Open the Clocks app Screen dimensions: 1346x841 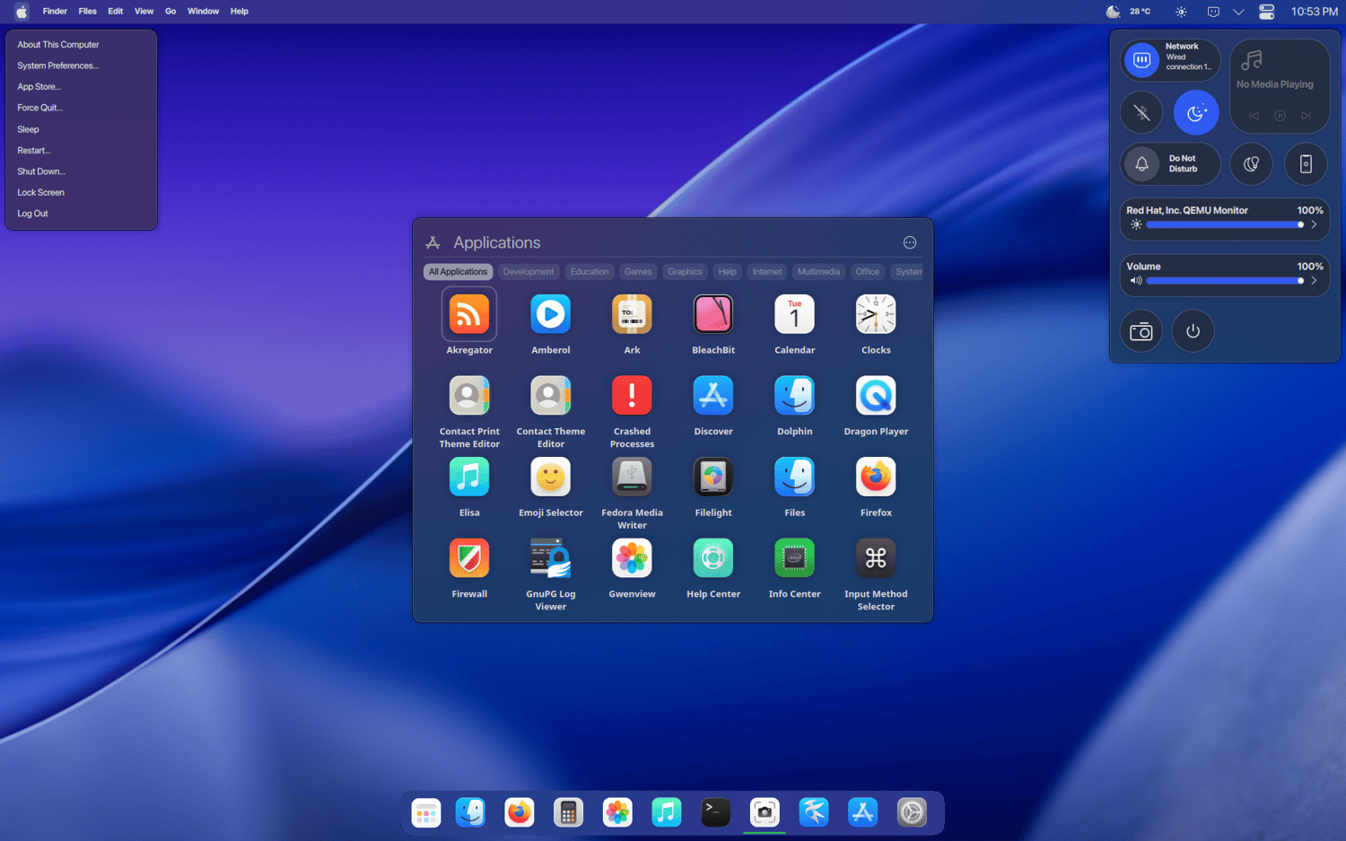click(876, 314)
